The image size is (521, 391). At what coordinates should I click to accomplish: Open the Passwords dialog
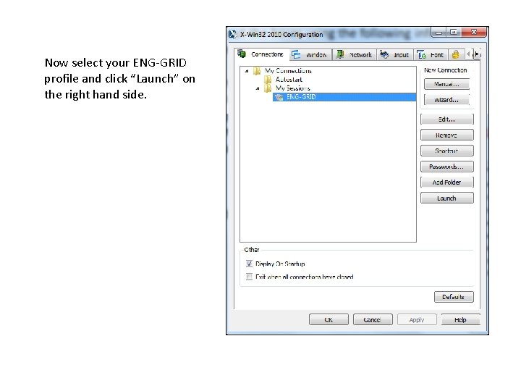pos(447,167)
